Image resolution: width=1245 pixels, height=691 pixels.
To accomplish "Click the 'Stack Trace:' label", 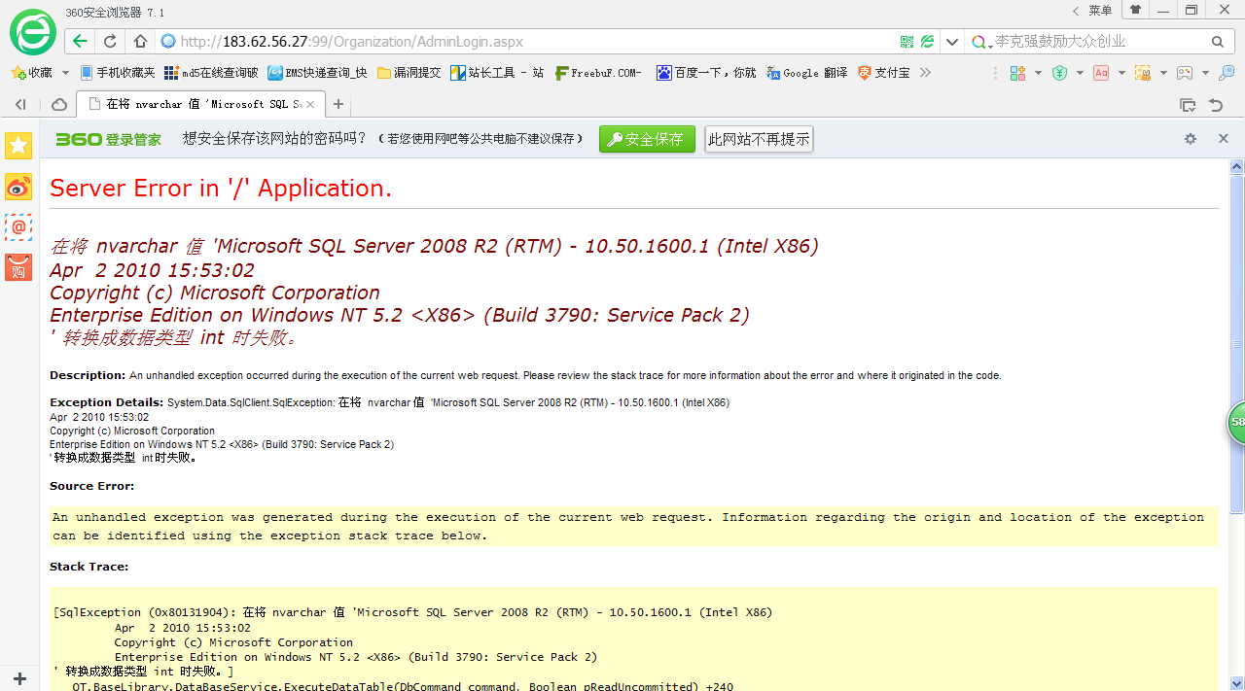I will pos(89,567).
